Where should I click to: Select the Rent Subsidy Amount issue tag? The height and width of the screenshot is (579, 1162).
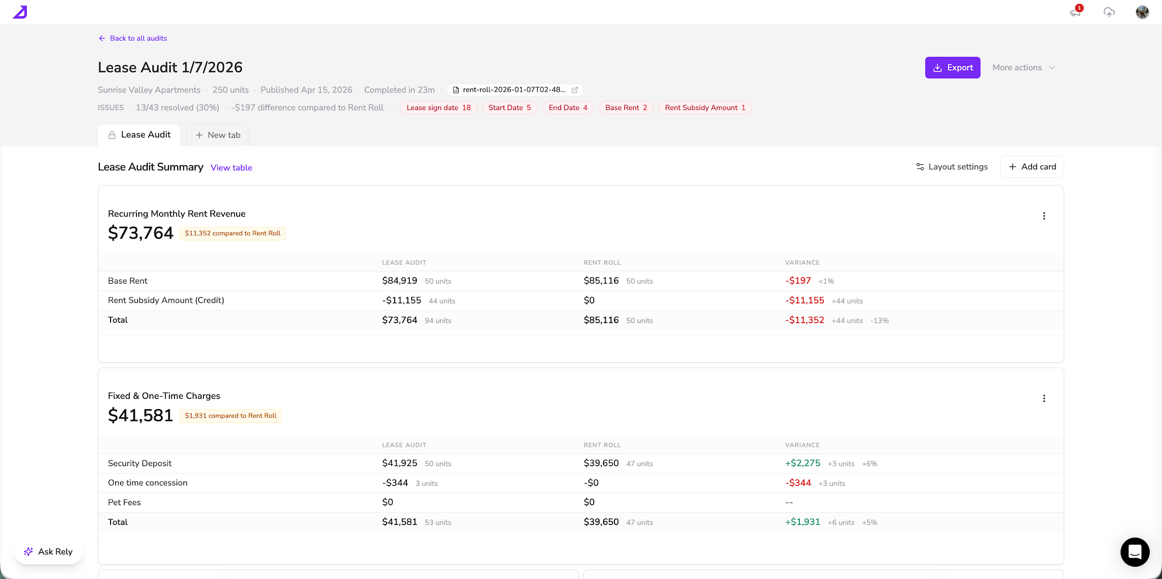[x=705, y=108]
